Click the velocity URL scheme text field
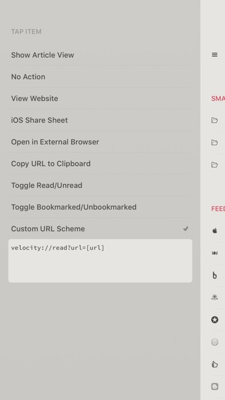225x400 pixels. coord(100,261)
